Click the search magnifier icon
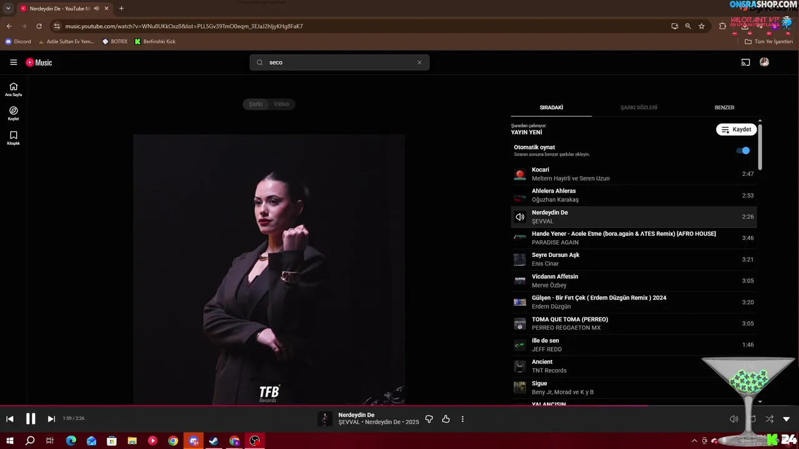This screenshot has height=449, width=799. click(x=260, y=62)
